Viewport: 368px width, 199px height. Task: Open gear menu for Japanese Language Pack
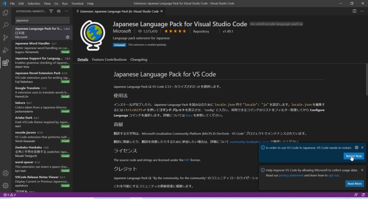[68, 37]
